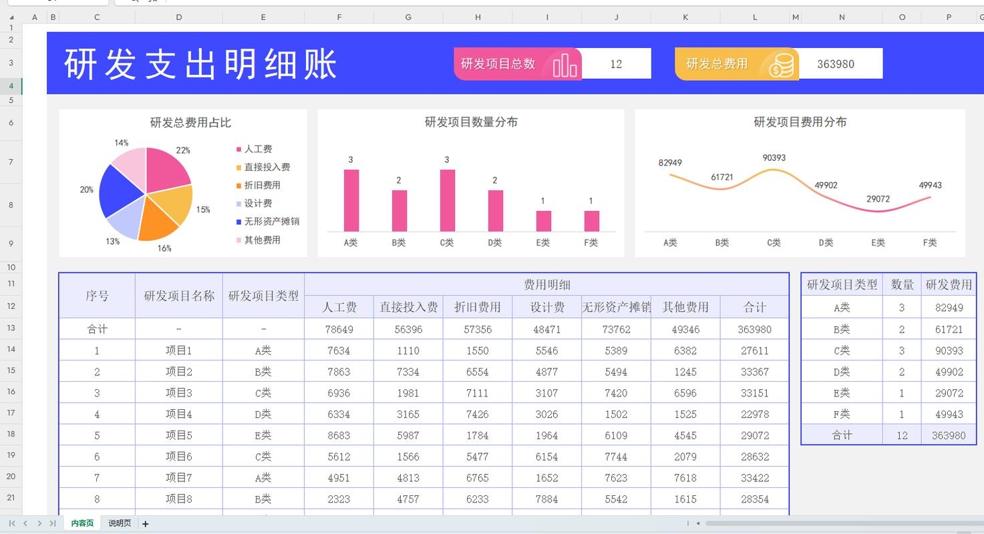
Task: Click the C类 bar in quantity chart
Action: pyautogui.click(x=448, y=200)
